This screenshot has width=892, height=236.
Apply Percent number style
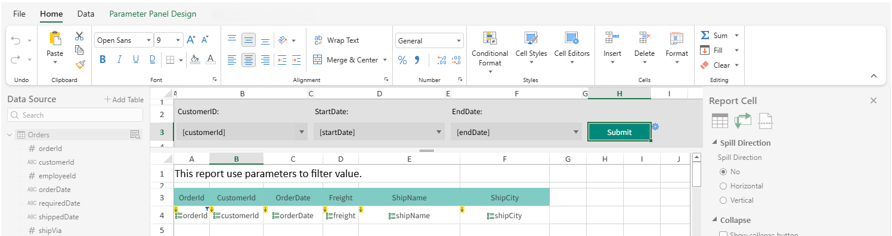tap(402, 60)
